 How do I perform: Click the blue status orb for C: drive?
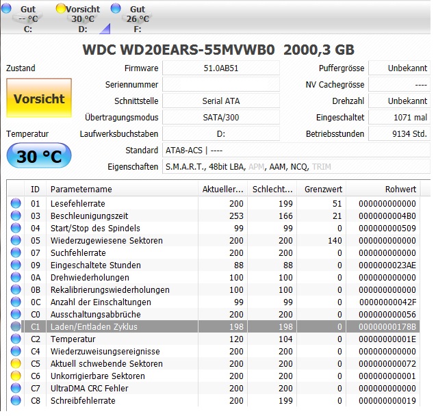coord(6,8)
